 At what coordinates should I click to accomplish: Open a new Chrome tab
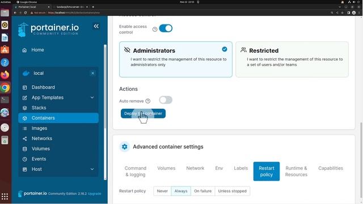pyautogui.click(x=93, y=7)
